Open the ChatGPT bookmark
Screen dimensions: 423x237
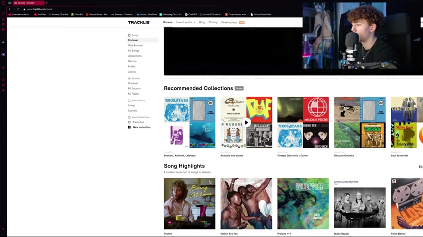click(191, 14)
